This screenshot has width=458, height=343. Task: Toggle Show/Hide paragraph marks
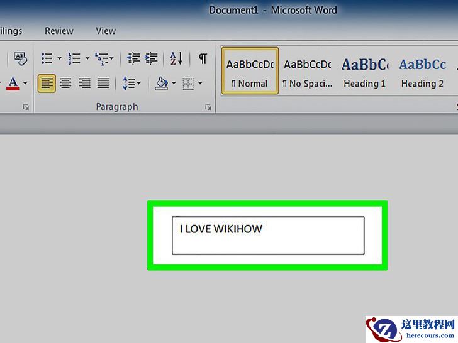pos(203,58)
